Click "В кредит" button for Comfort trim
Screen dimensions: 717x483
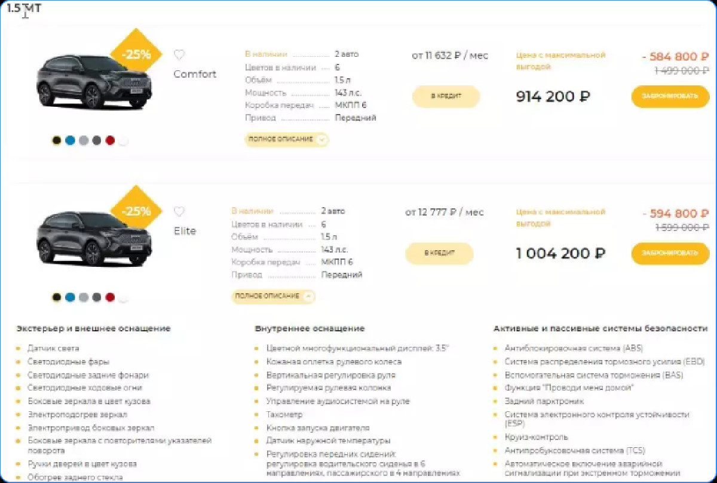(446, 96)
